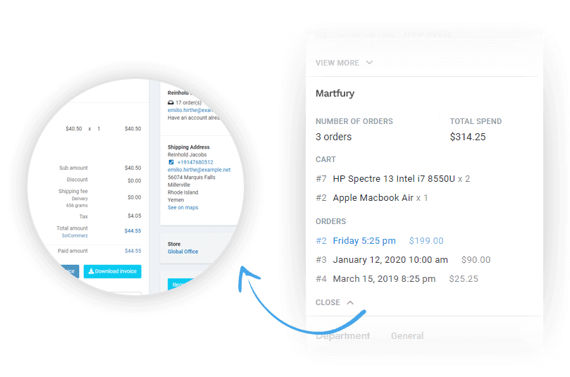Select HP Spectre 13 cart item
This screenshot has width=570, height=377.
[394, 179]
